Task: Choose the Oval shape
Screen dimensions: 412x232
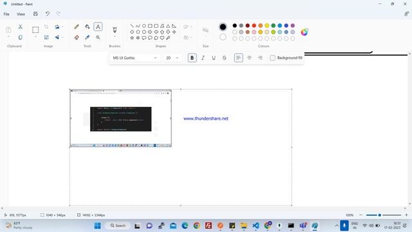Action: point(144,26)
